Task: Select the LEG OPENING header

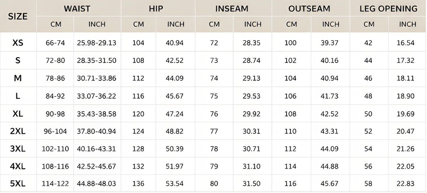Action: pos(388,9)
